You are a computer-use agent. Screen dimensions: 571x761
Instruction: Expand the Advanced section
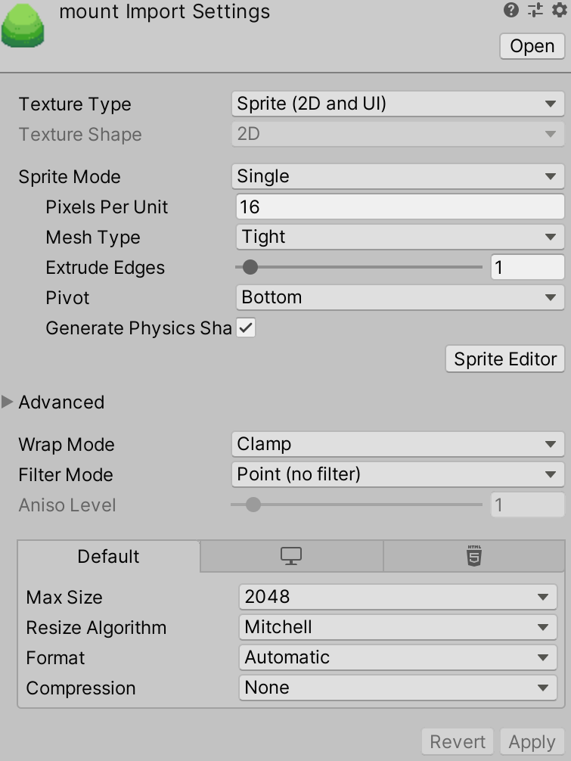tap(8, 402)
